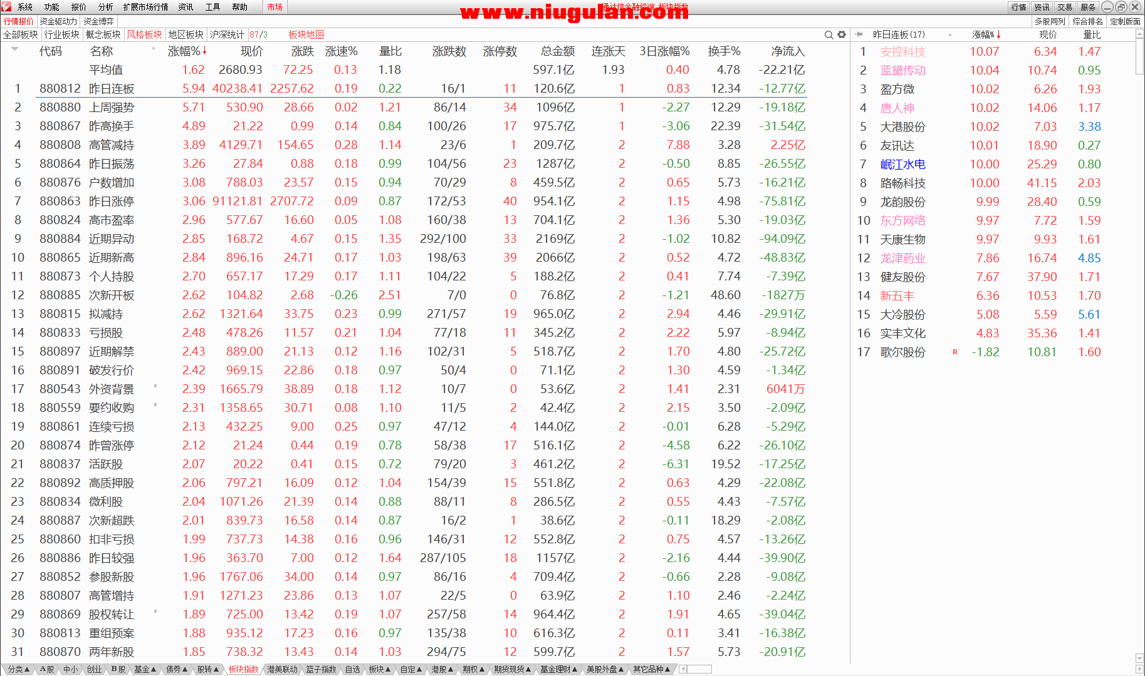Image resolution: width=1145 pixels, height=676 pixels.
Task: Click the 行情 button at top right
Action: pyautogui.click(x=1018, y=7)
